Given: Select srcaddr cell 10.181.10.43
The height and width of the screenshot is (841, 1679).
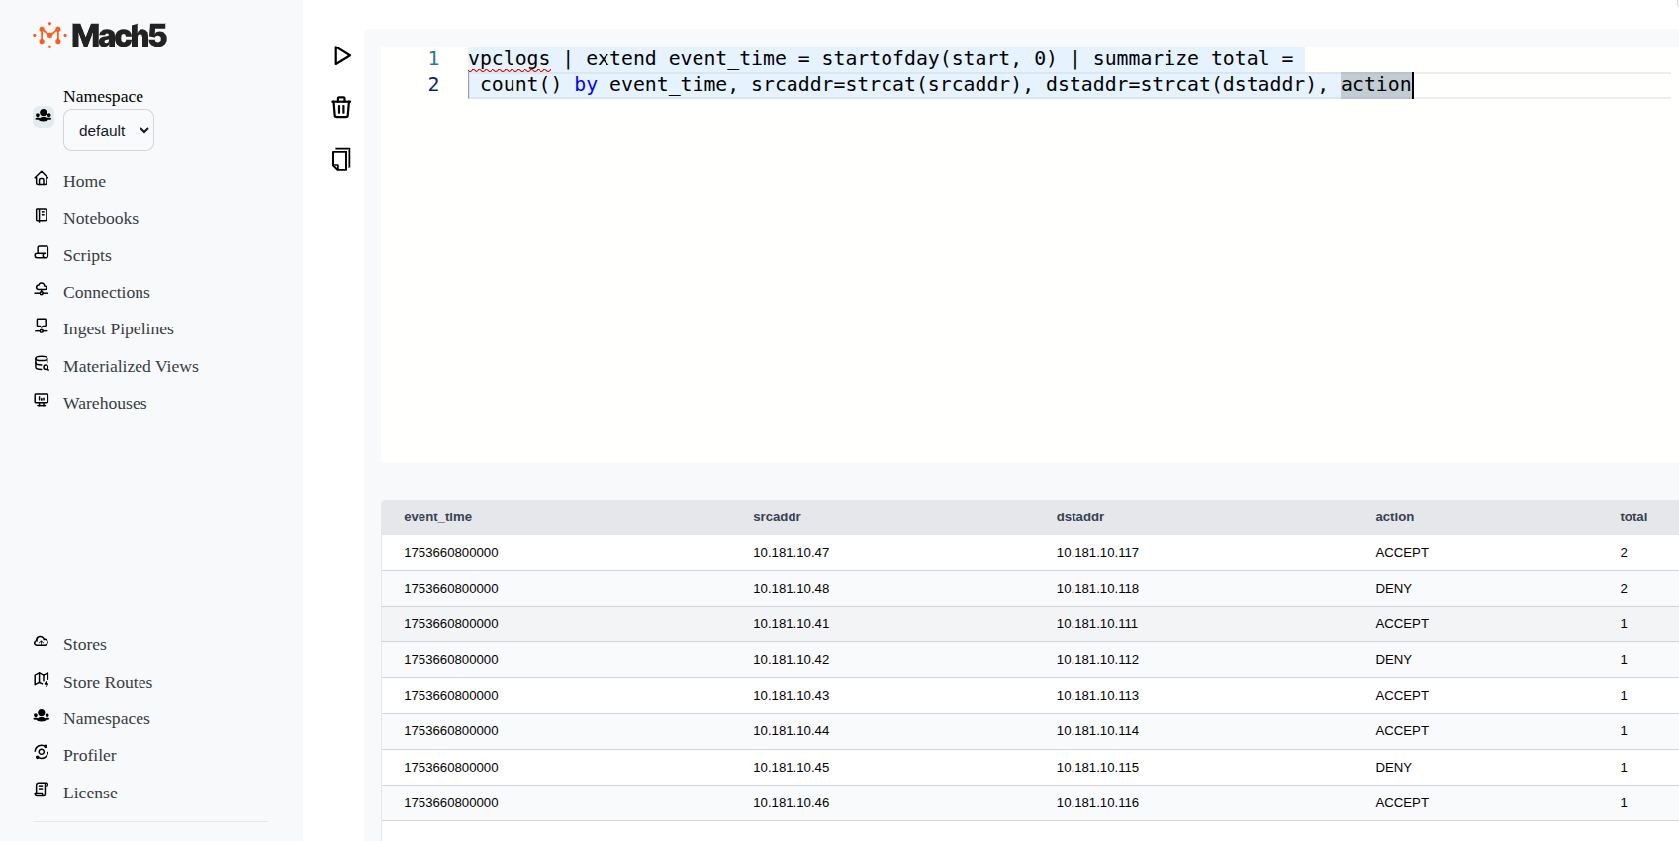Looking at the screenshot, I should pyautogui.click(x=791, y=696).
